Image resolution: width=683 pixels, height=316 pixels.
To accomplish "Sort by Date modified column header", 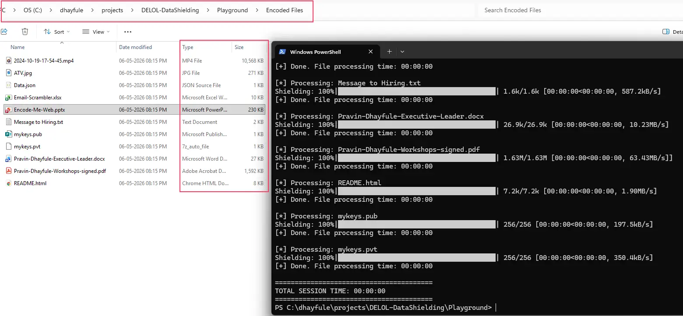I will point(135,47).
